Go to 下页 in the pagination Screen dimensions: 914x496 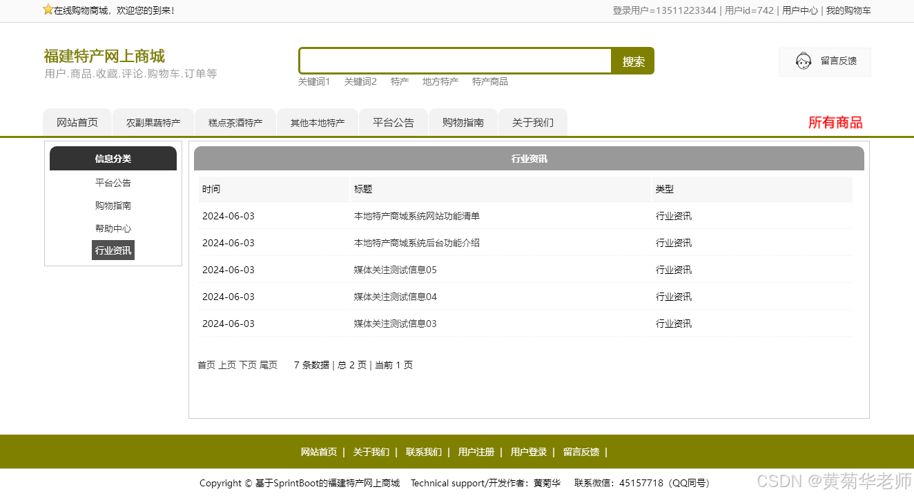point(248,365)
